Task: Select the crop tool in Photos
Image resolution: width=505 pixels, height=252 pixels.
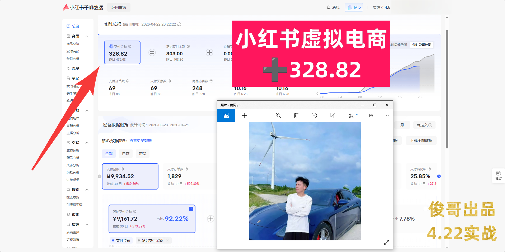Action: (x=332, y=115)
